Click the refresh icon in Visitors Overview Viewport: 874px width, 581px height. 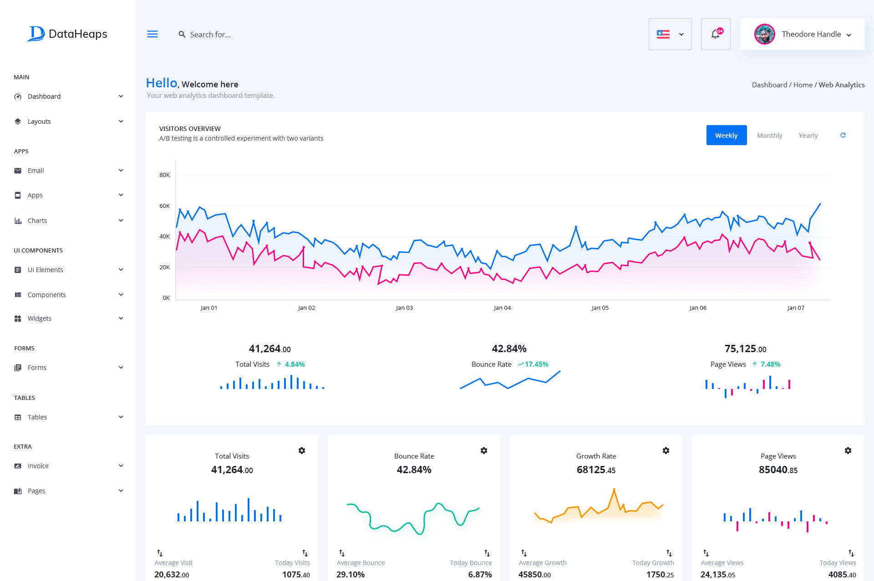(x=843, y=135)
